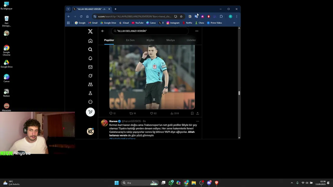The image size is (333, 187).
Task: Bookmark this page with star icon
Action: pos(181,16)
